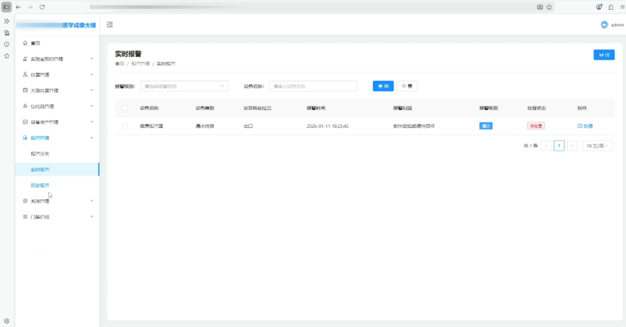Open the 报警分类 submenu item
Viewport: 626px width, 327px height.
point(57,154)
